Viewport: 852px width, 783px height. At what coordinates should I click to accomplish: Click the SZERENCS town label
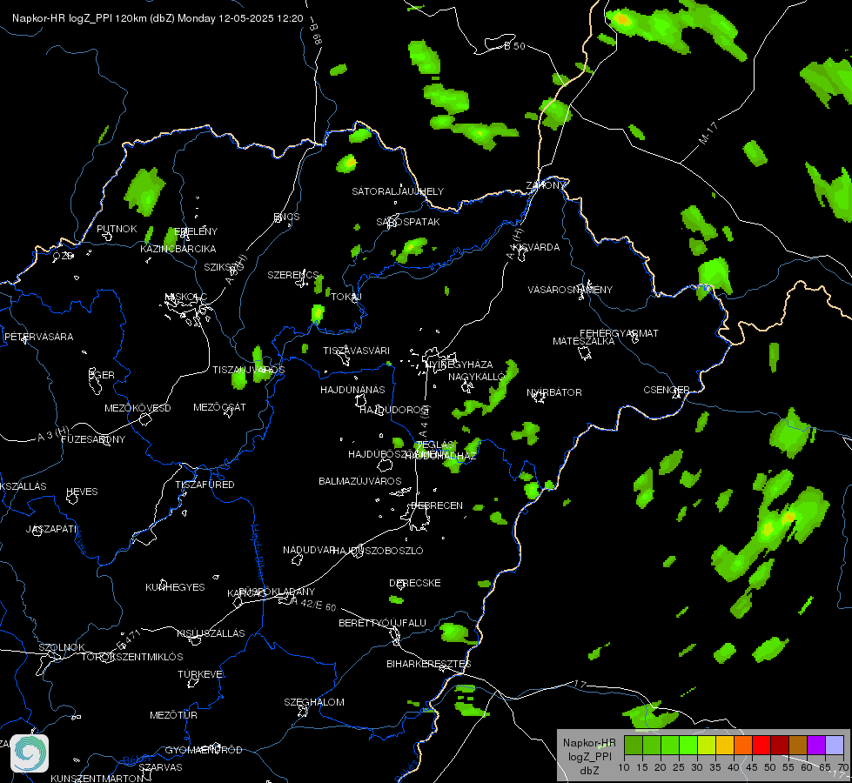pyautogui.click(x=293, y=275)
